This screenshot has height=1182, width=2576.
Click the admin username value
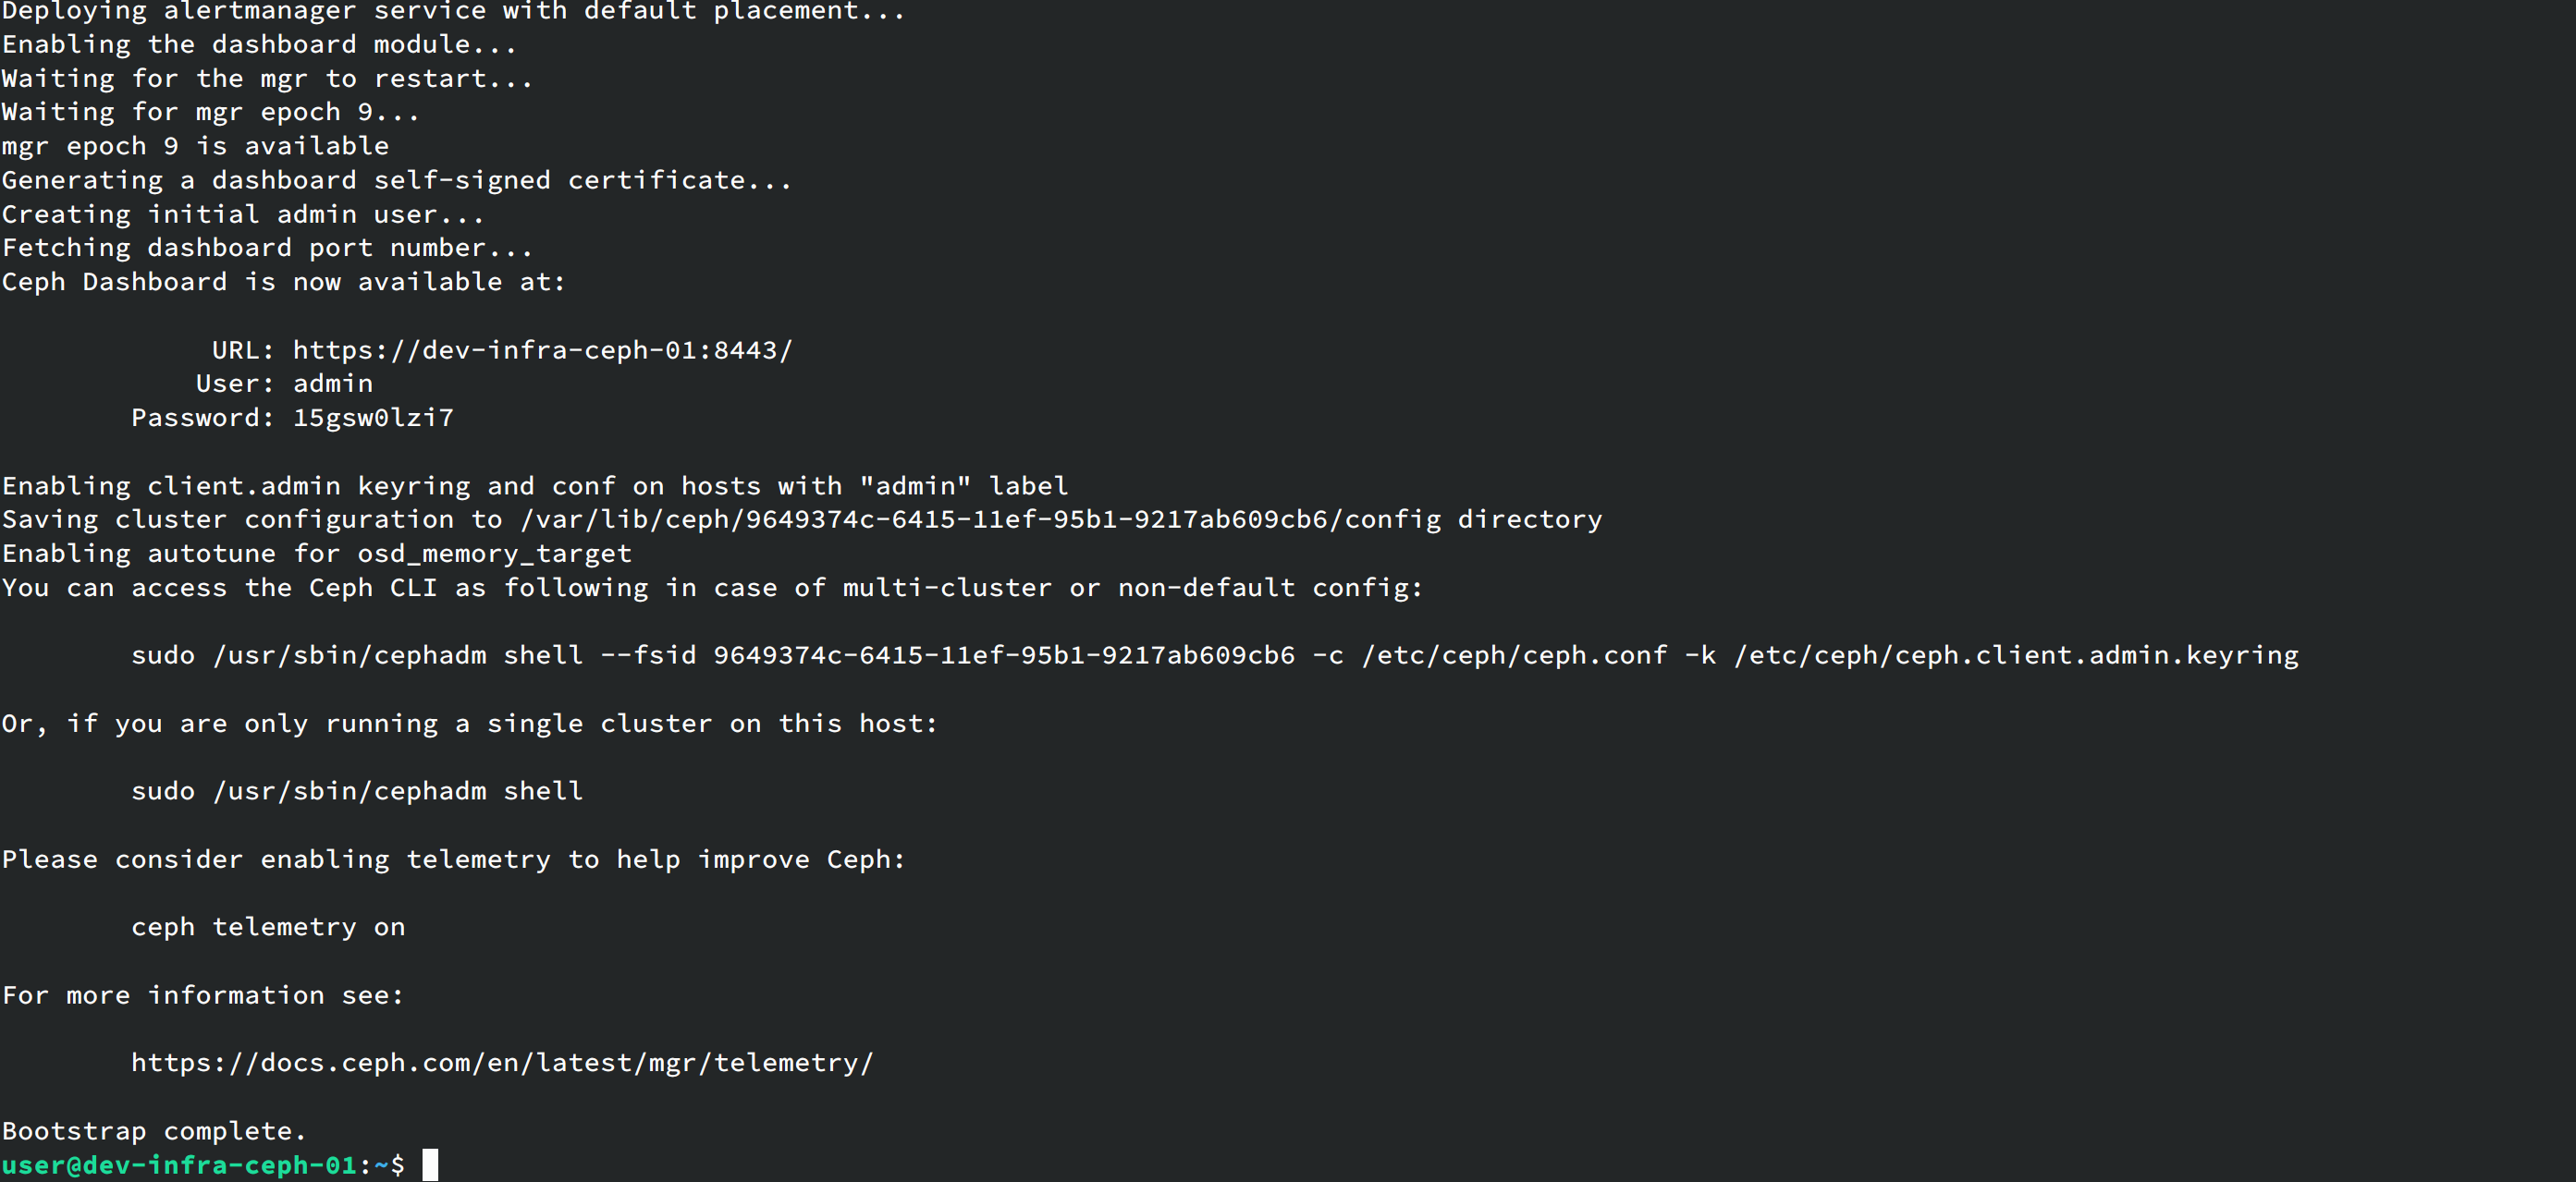click(333, 384)
